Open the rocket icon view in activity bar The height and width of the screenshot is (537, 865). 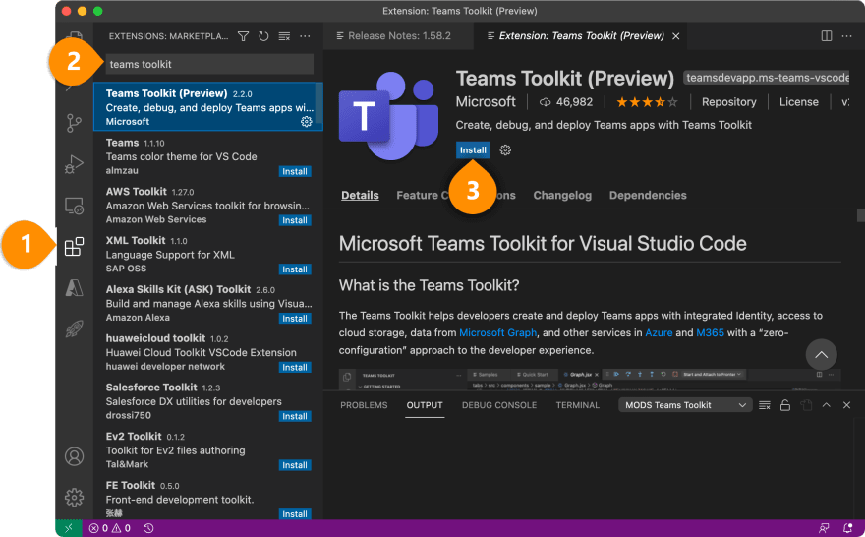pos(74,328)
